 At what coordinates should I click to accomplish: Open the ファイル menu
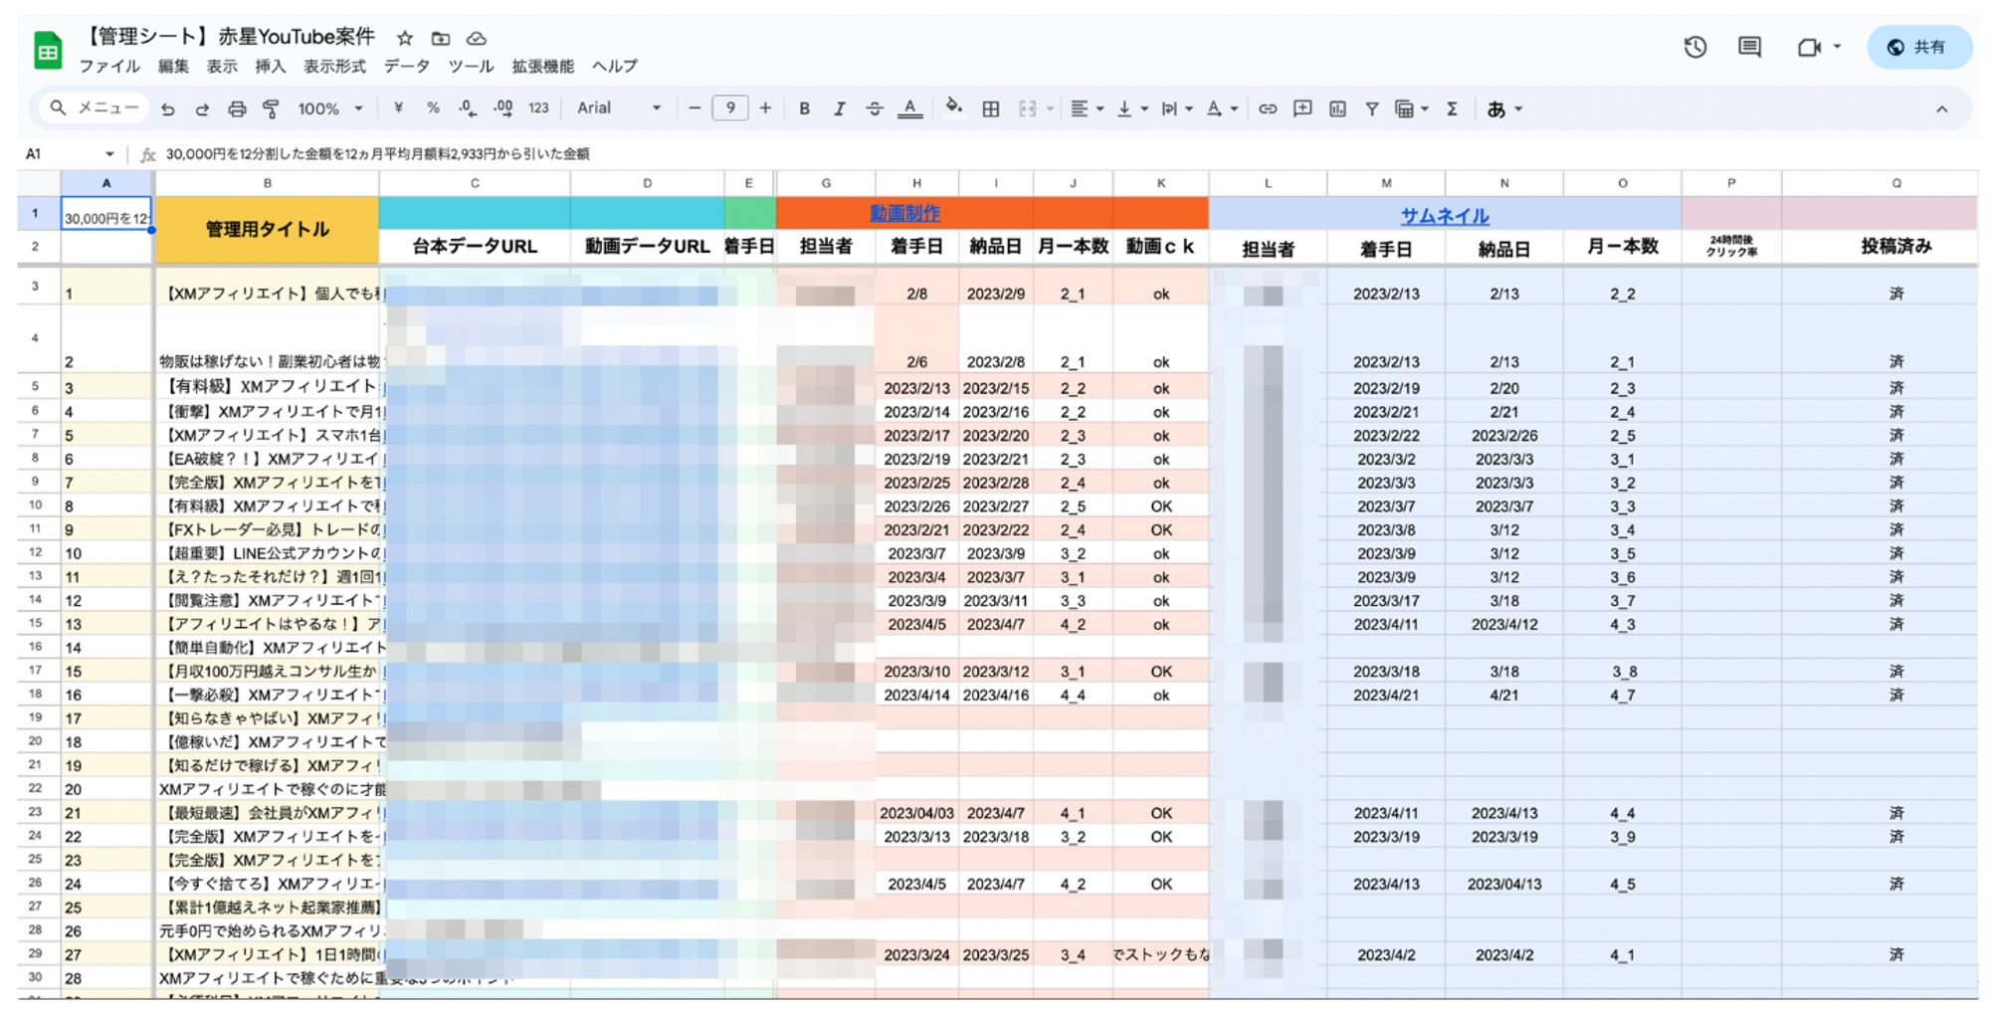[x=109, y=67]
